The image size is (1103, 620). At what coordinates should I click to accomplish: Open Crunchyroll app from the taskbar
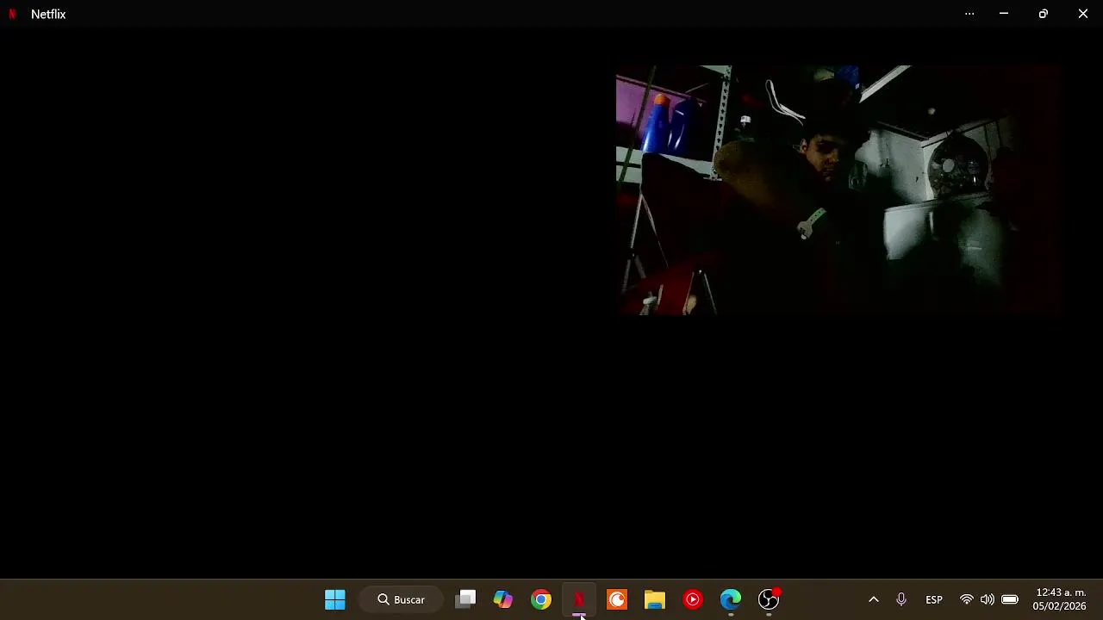pyautogui.click(x=617, y=599)
